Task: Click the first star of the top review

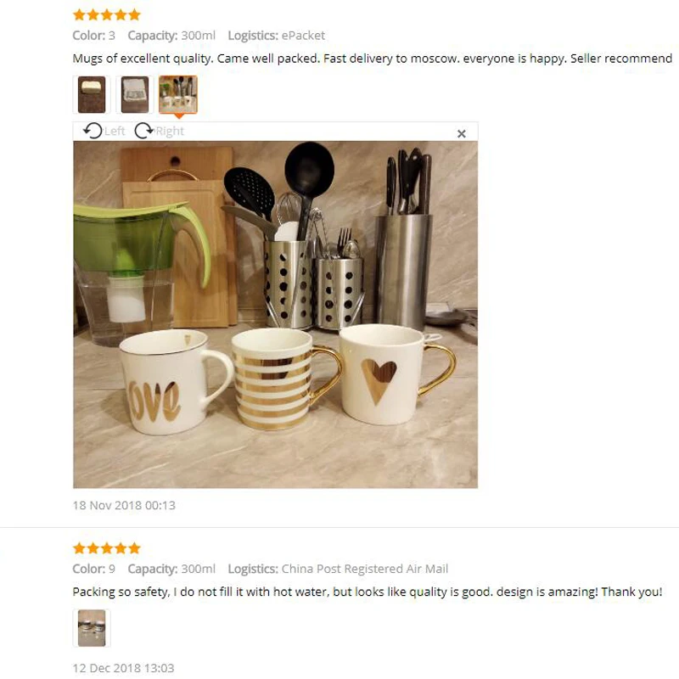Action: 79,15
